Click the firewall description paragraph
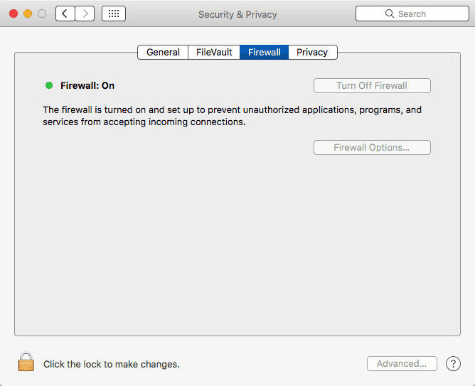The height and width of the screenshot is (386, 475). tap(232, 116)
